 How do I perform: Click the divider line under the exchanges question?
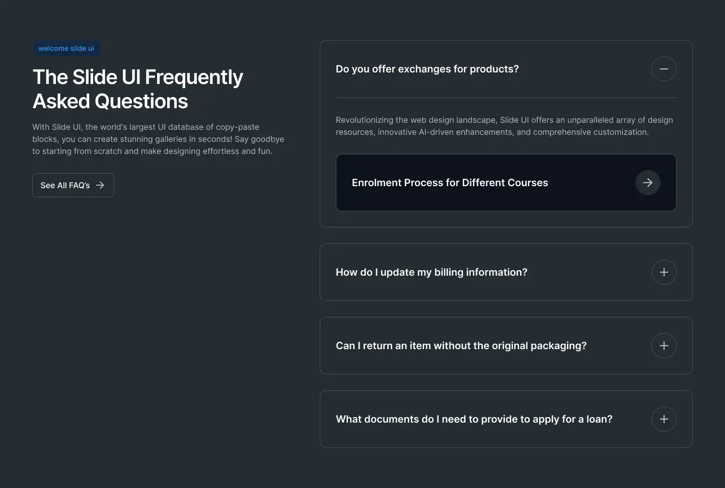coord(506,98)
